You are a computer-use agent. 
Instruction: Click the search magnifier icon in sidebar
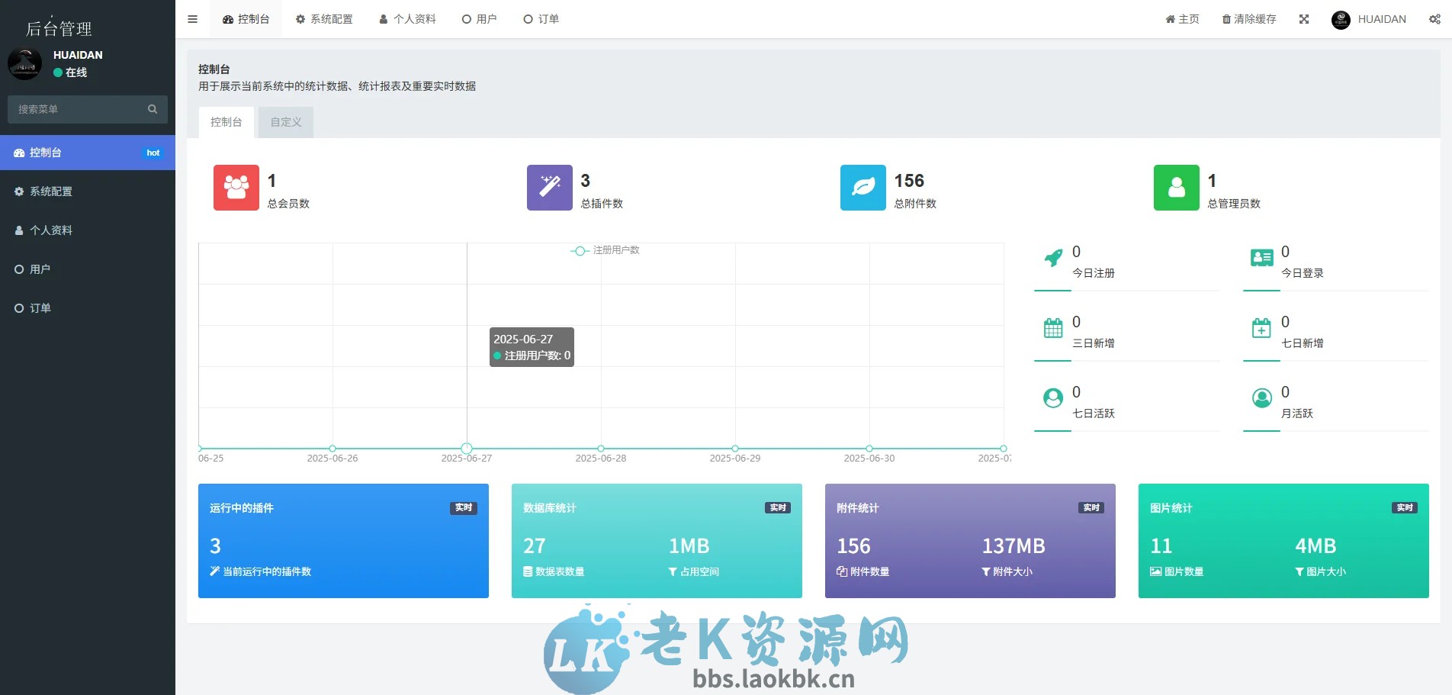click(153, 109)
